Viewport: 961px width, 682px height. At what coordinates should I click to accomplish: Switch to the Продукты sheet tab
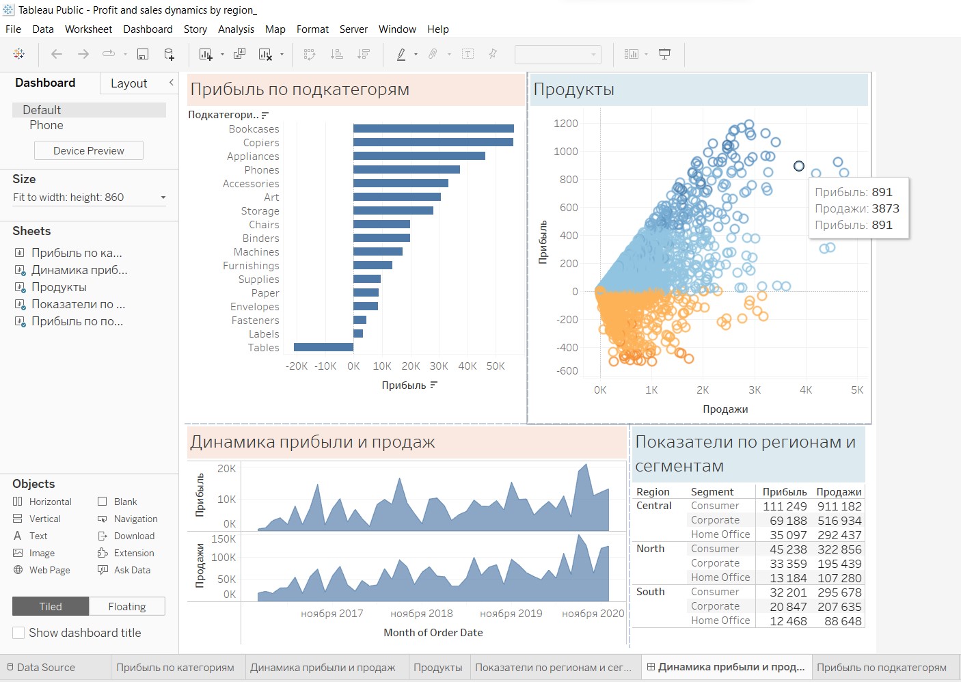click(x=438, y=667)
